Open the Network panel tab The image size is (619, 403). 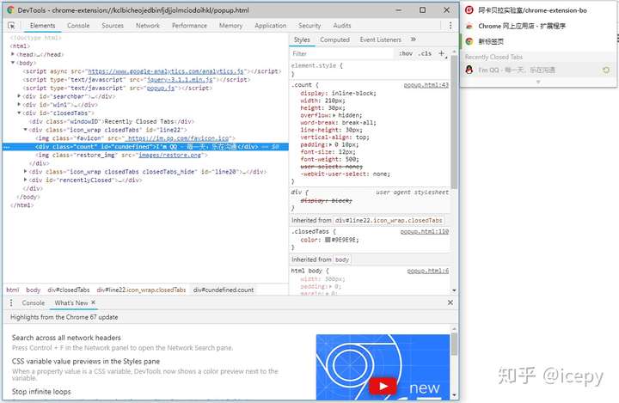tap(148, 26)
